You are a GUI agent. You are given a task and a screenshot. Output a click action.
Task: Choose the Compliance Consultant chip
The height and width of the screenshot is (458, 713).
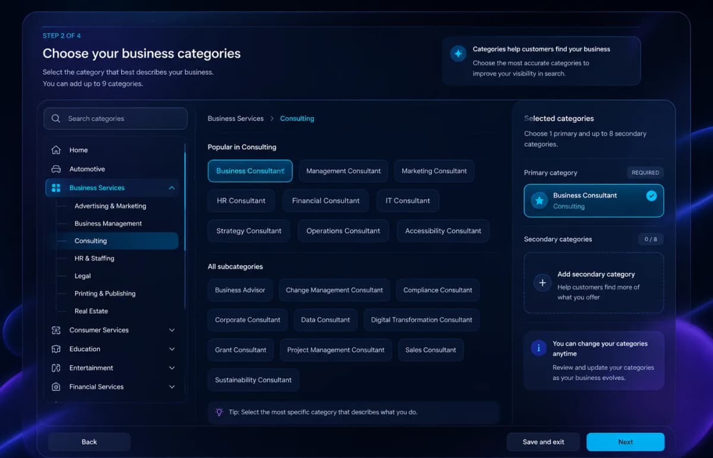pyautogui.click(x=438, y=290)
